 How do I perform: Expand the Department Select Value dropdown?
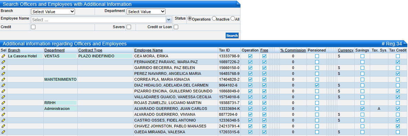coord(146,12)
